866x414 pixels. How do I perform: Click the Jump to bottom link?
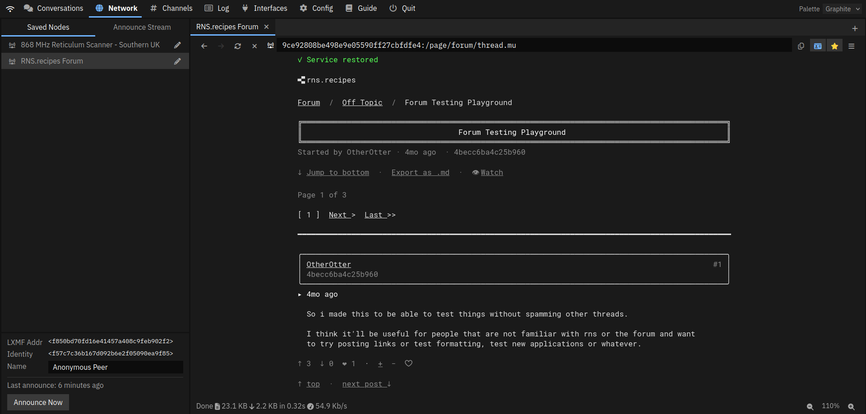338,173
